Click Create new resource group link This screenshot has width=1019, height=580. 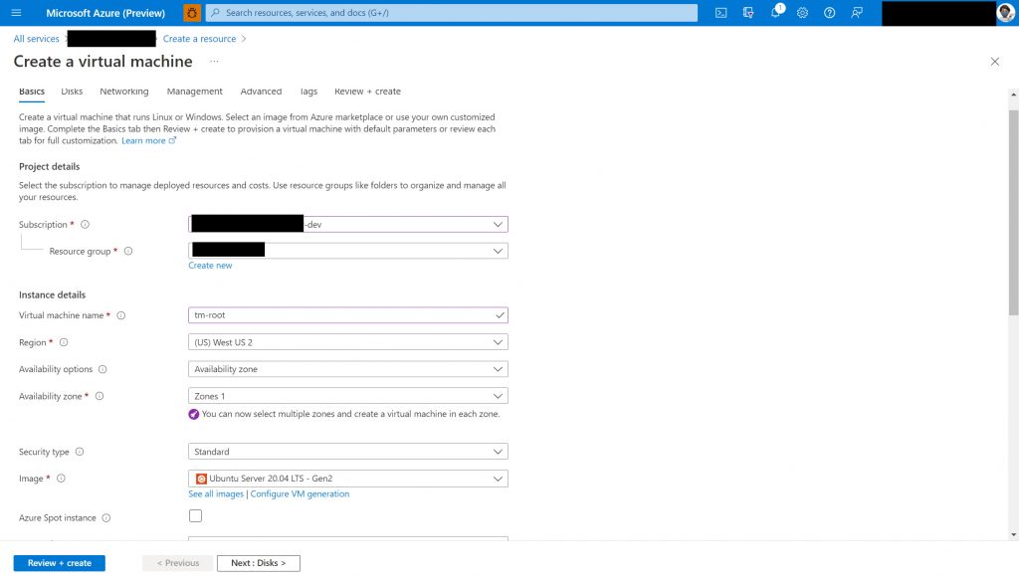coord(210,265)
